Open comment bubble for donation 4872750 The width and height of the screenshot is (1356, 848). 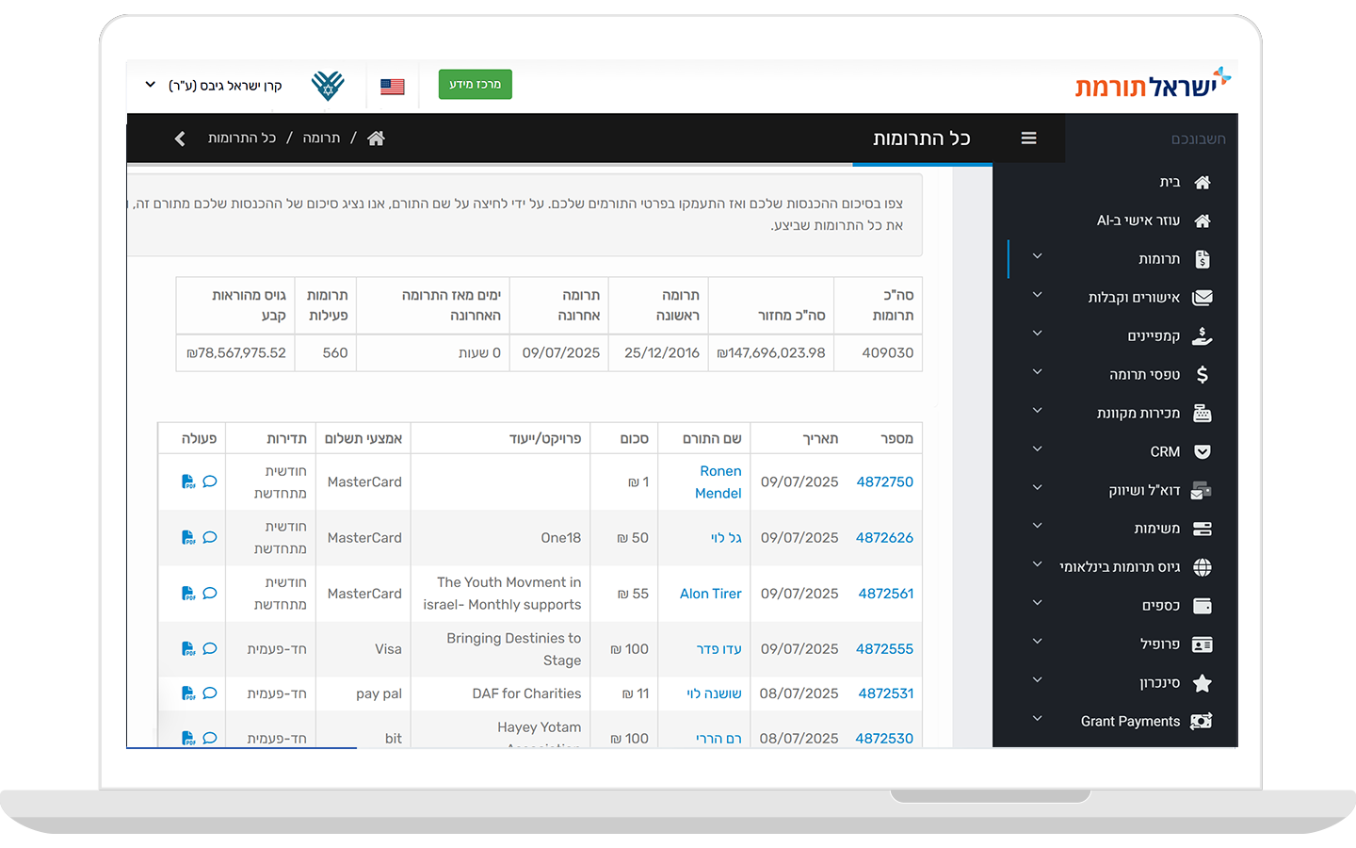point(210,481)
